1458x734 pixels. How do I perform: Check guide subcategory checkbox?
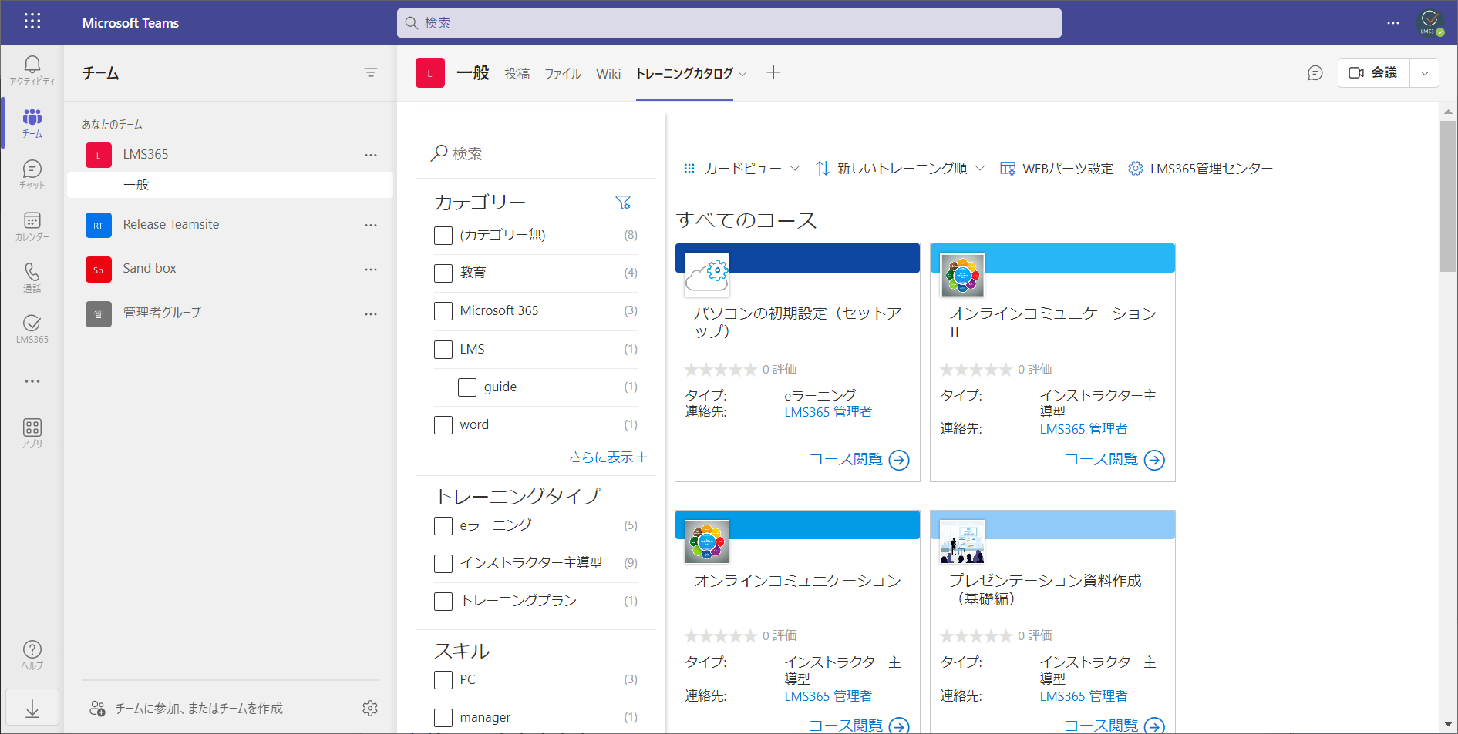pos(467,387)
